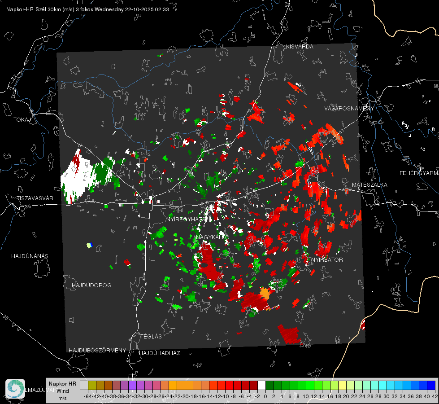Choose the red swatch between -10 and -8
The height and width of the screenshot is (404, 439).
(229, 385)
